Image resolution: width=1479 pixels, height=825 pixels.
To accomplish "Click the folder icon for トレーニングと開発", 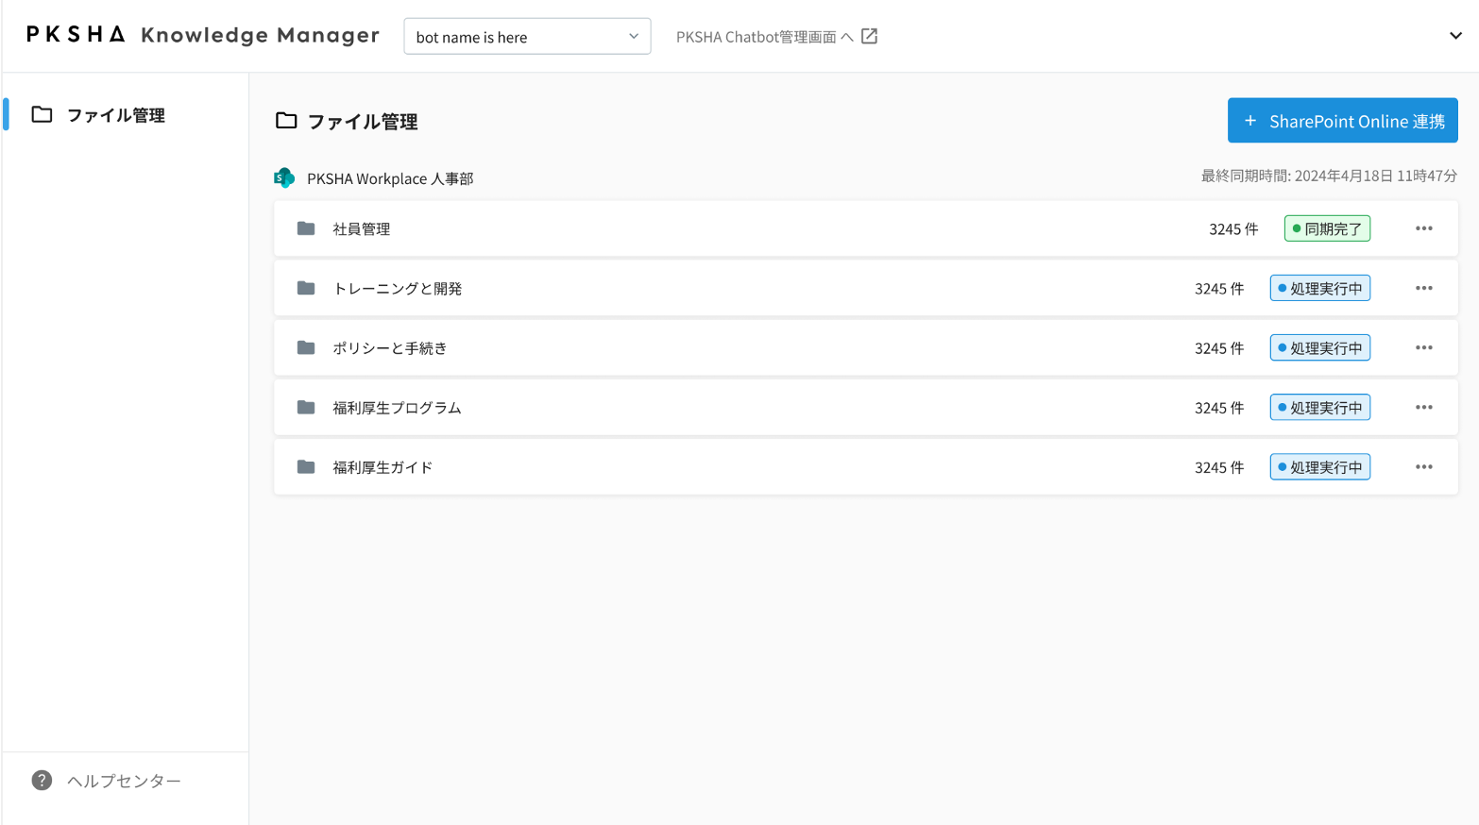I will [x=306, y=288].
